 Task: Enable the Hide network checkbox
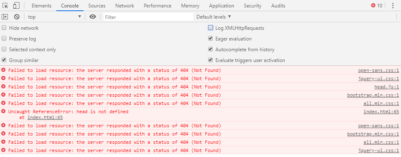(4, 28)
